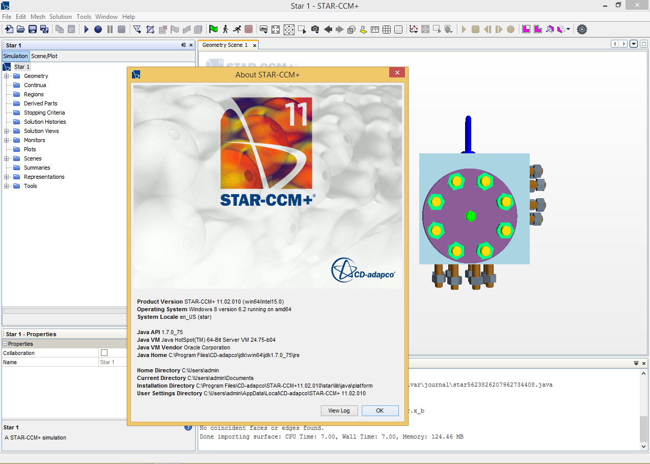Select the Regions tree item
Viewport: 650px width, 464px height.
[x=34, y=94]
